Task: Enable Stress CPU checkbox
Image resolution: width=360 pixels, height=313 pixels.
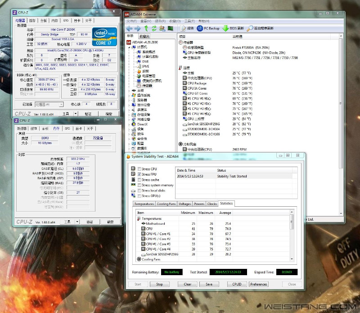Action: [x=139, y=169]
